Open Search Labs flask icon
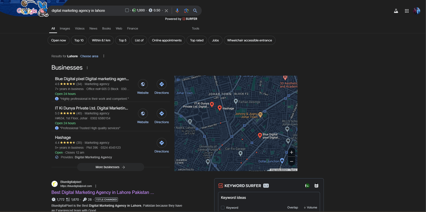This screenshot has width=426, height=212. click(x=396, y=11)
